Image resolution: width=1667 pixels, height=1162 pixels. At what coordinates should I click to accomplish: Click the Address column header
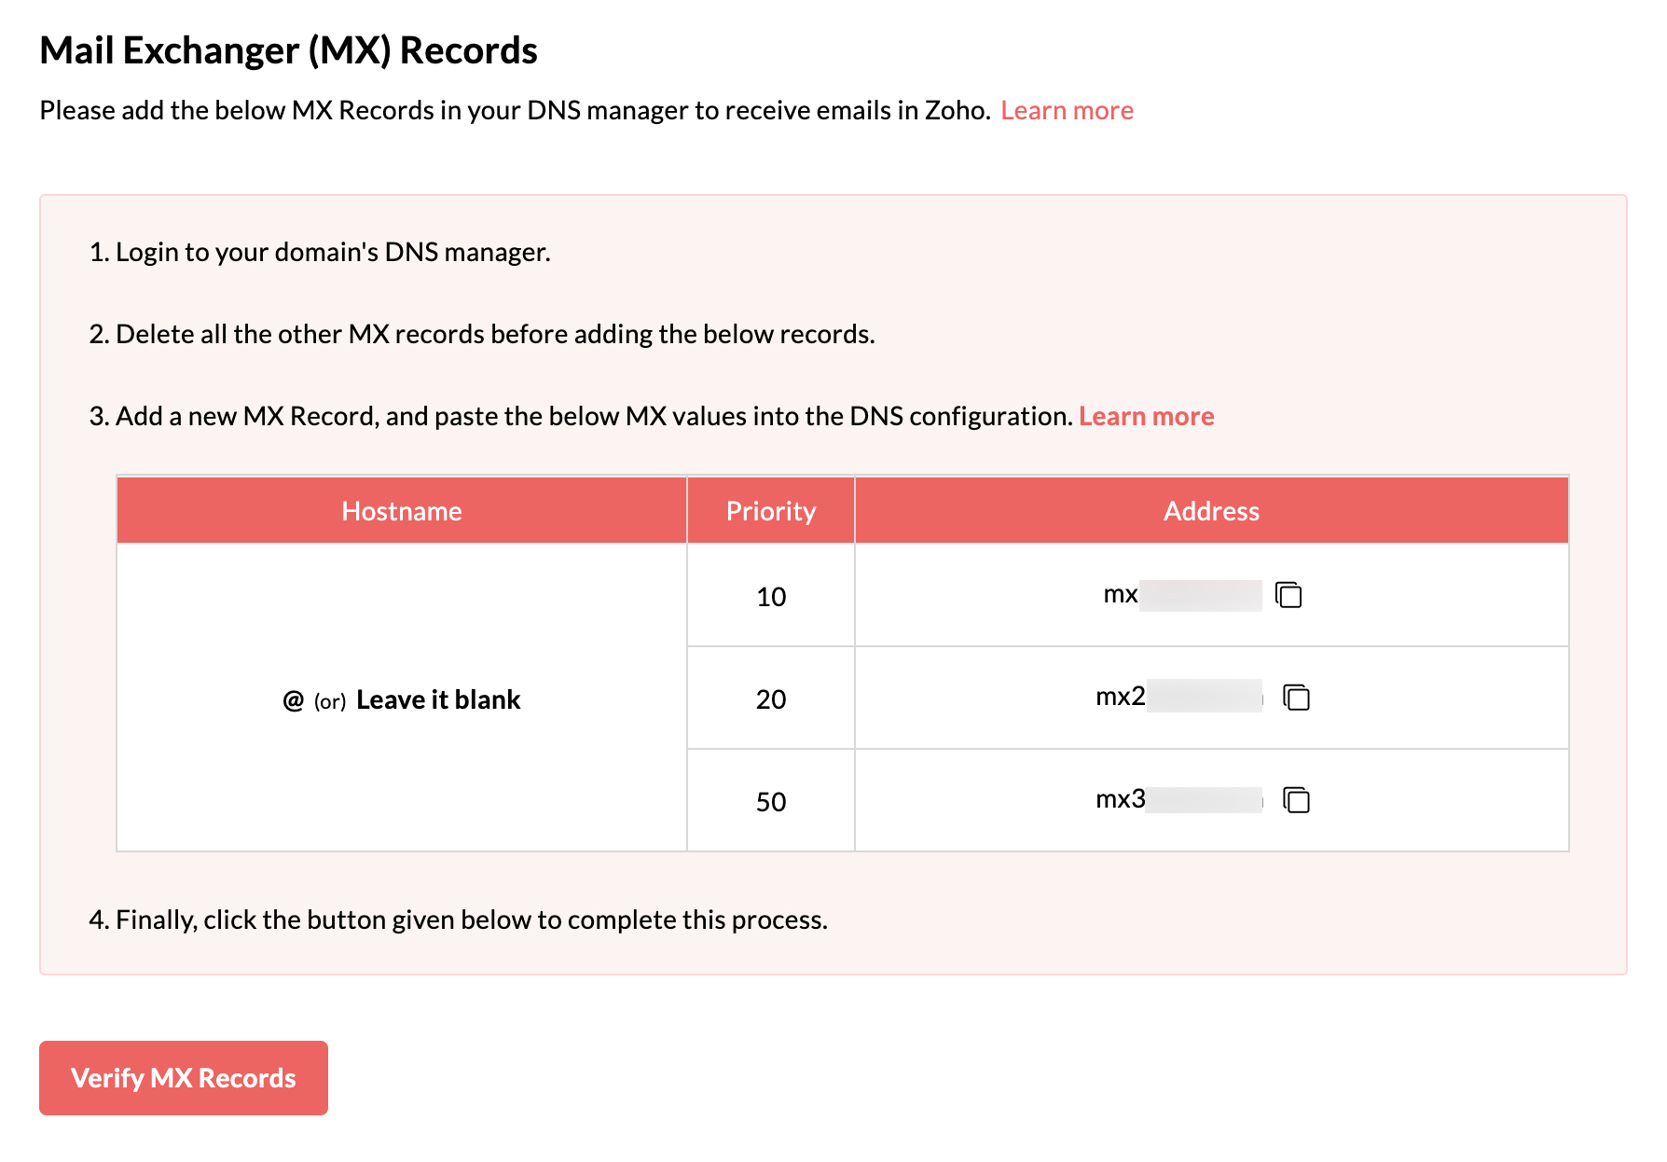coord(1211,511)
